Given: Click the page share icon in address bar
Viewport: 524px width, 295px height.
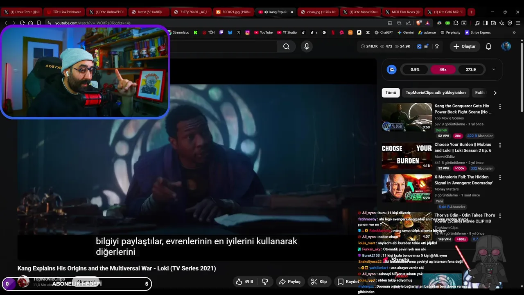Looking at the screenshot, I should pyautogui.click(x=409, y=23).
